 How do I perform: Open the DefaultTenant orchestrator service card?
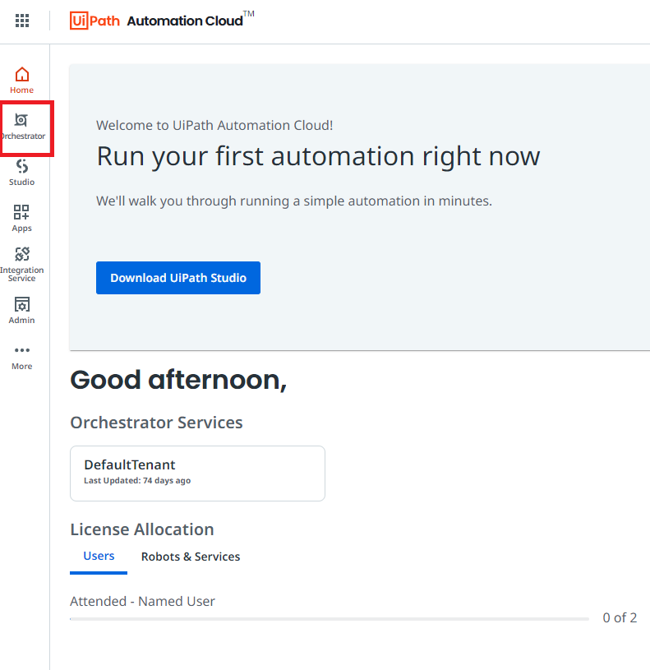197,474
